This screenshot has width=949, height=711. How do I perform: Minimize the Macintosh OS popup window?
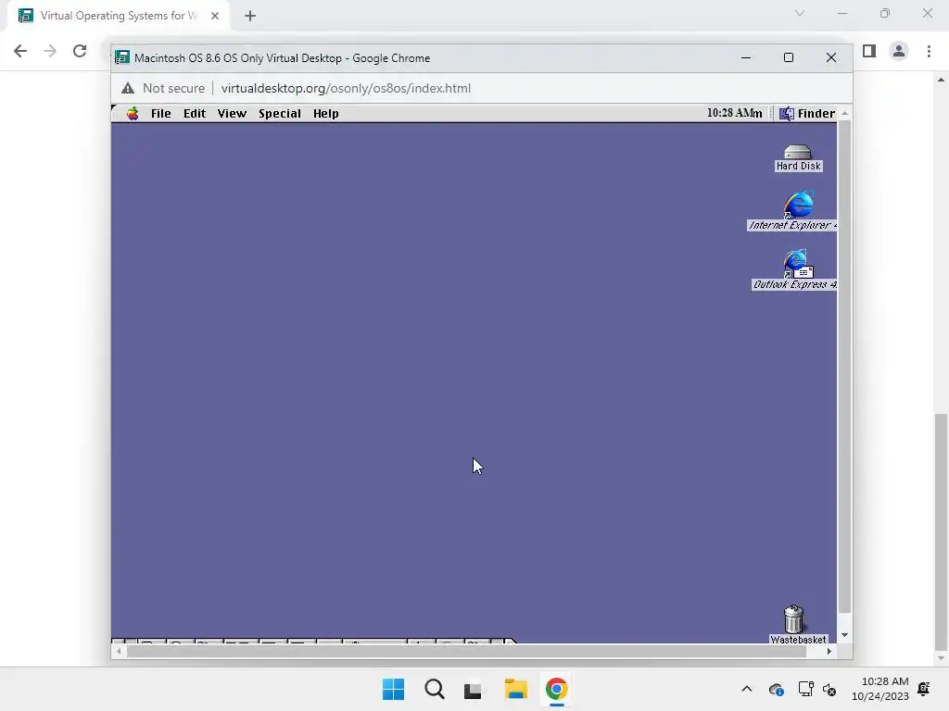[746, 57]
